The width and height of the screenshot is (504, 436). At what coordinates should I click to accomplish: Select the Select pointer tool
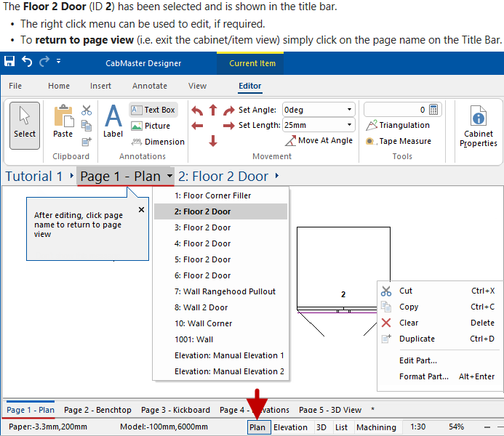click(25, 125)
